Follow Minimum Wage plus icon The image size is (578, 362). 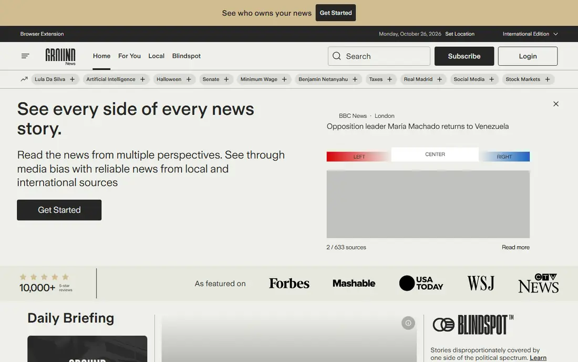point(284,79)
